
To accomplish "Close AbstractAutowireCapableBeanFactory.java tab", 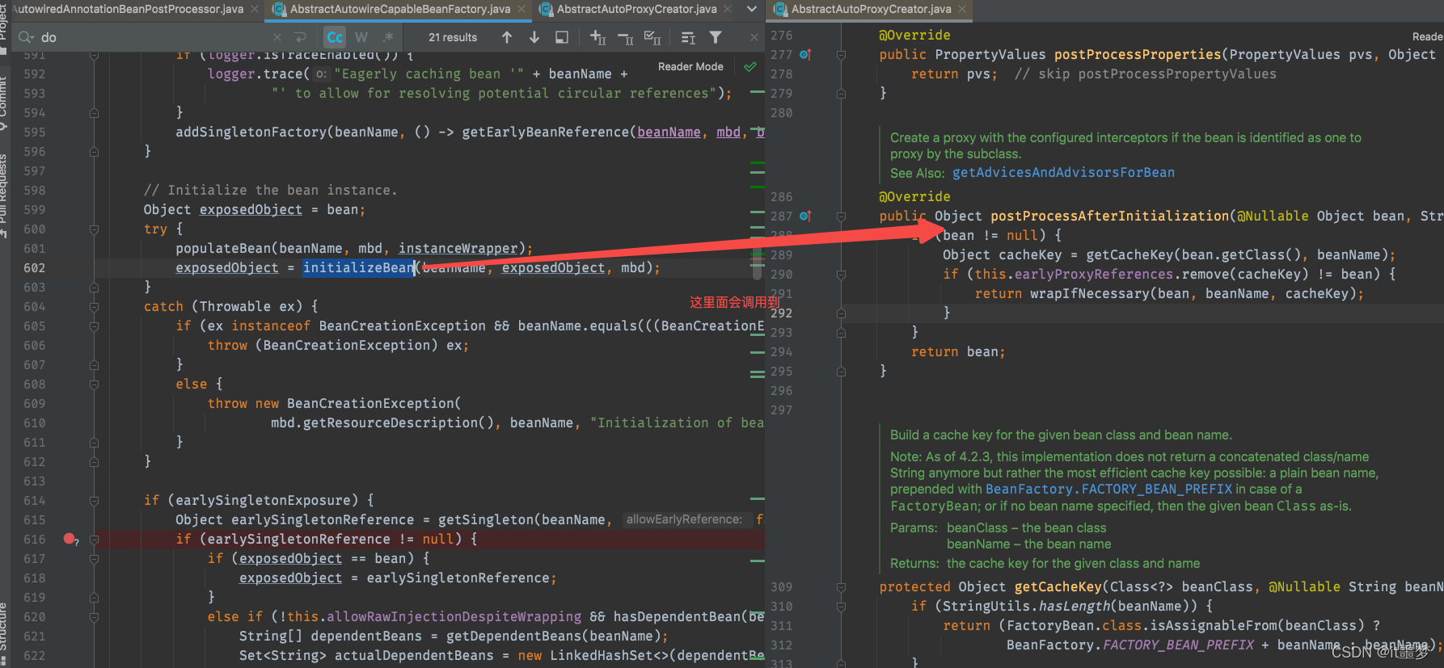I will coord(522,9).
